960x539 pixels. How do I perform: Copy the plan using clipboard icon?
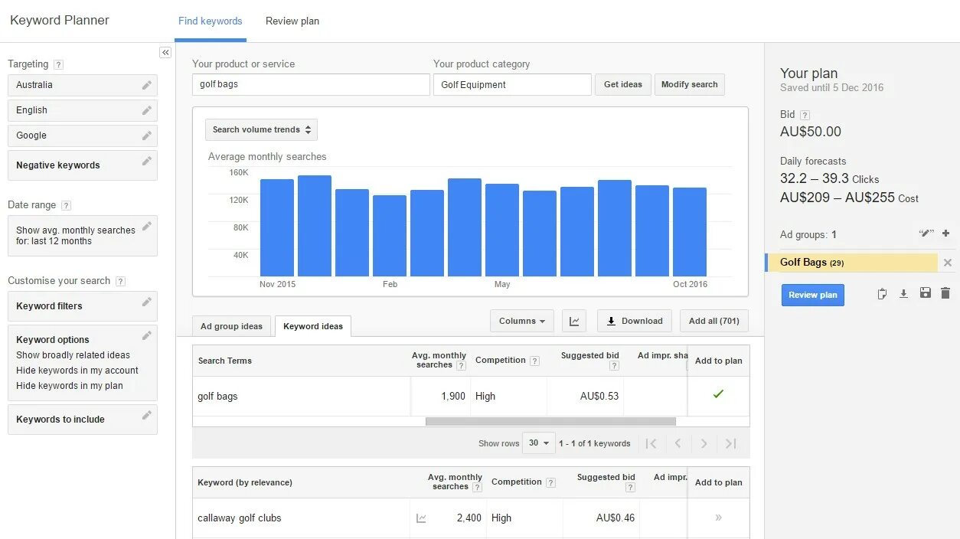click(x=882, y=293)
